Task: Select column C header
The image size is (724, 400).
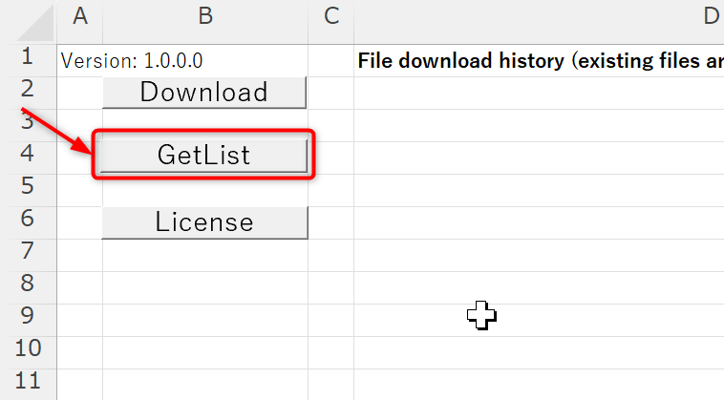Action: click(331, 15)
